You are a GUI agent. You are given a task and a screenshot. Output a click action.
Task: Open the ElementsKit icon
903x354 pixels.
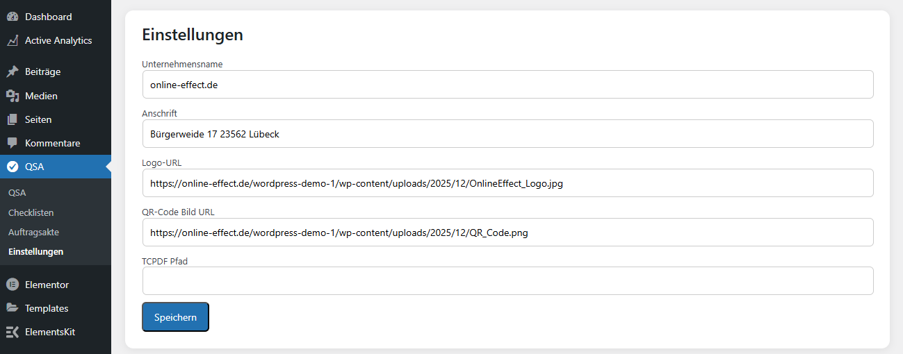click(x=13, y=332)
